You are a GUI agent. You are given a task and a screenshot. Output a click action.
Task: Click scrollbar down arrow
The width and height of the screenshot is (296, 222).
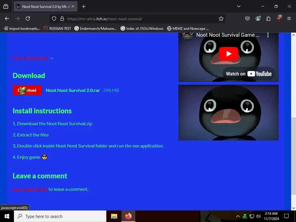pyautogui.click(x=293, y=208)
